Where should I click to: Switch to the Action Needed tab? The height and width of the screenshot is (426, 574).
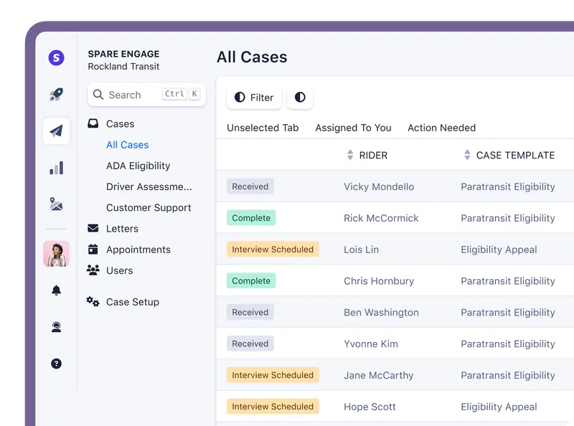coord(441,128)
